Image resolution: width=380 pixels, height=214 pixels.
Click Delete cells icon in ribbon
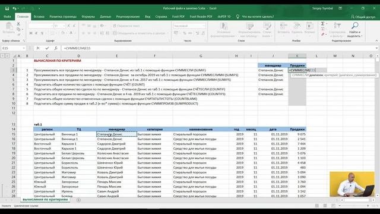[x=297, y=26]
